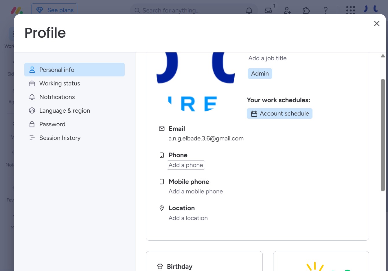Click the profile scrollbar thumb
Screen dimensions: 388x271
point(383,135)
